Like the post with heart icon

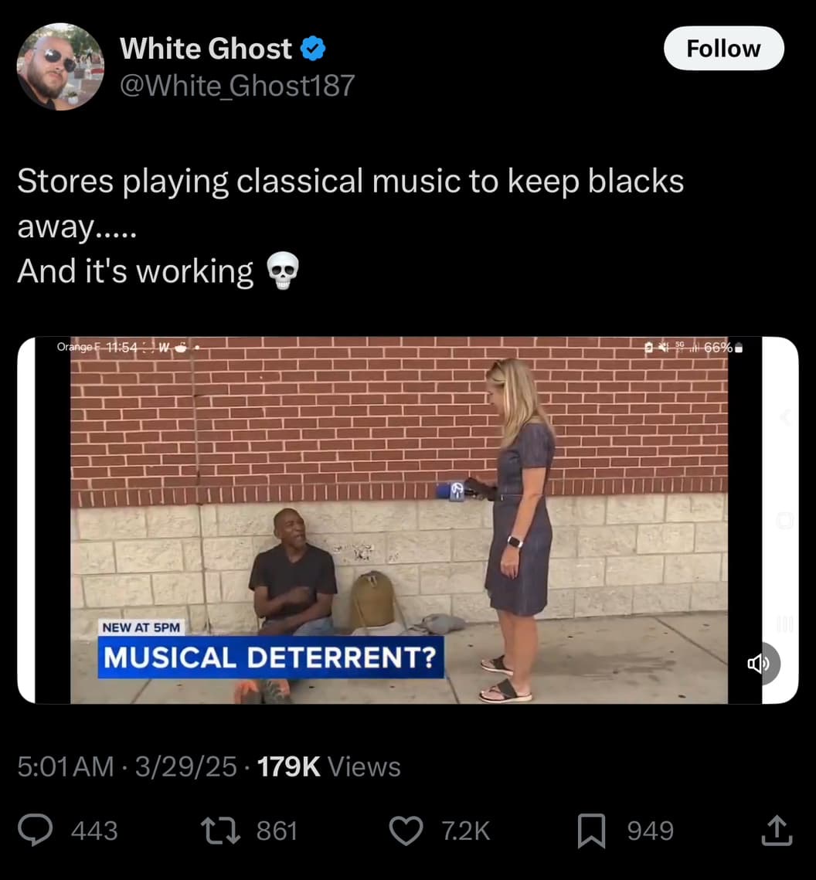pyautogui.click(x=406, y=831)
